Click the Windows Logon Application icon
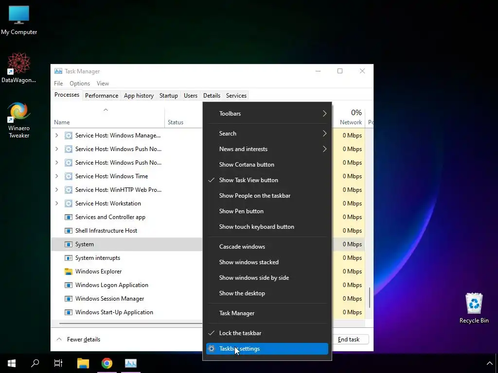Image resolution: width=498 pixels, height=373 pixels. point(68,285)
